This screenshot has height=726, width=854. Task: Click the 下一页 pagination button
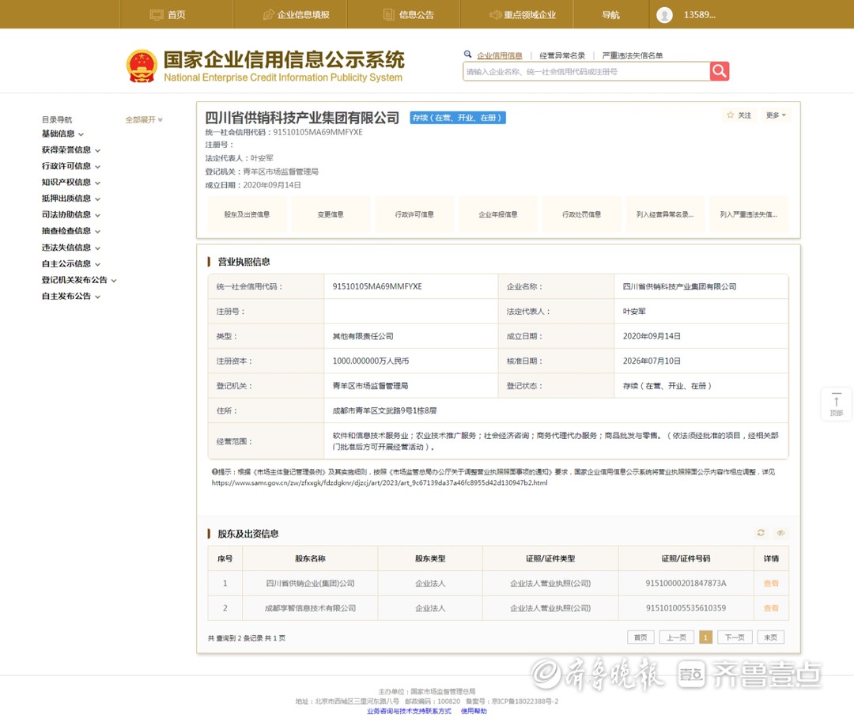pyautogui.click(x=735, y=637)
